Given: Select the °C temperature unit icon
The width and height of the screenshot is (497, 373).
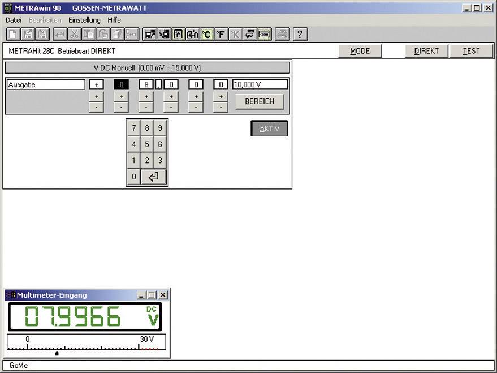Looking at the screenshot, I should pos(207,34).
